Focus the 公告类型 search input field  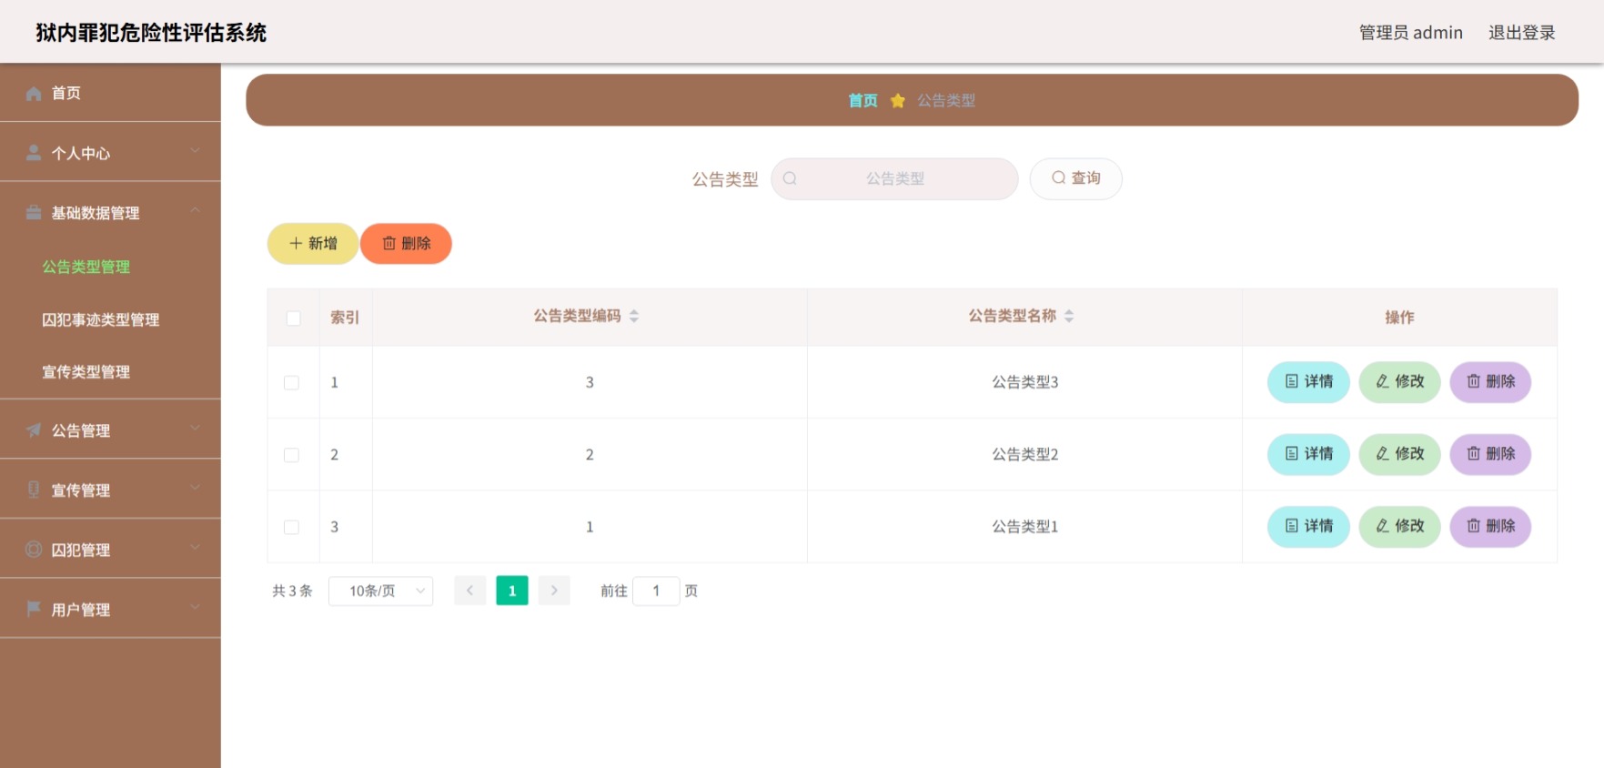point(894,178)
